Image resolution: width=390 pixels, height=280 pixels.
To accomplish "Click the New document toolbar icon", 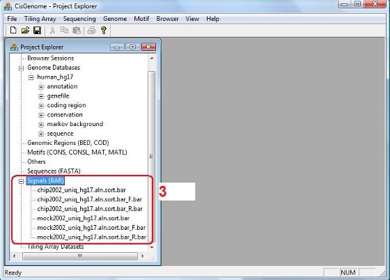I will [x=13, y=31].
